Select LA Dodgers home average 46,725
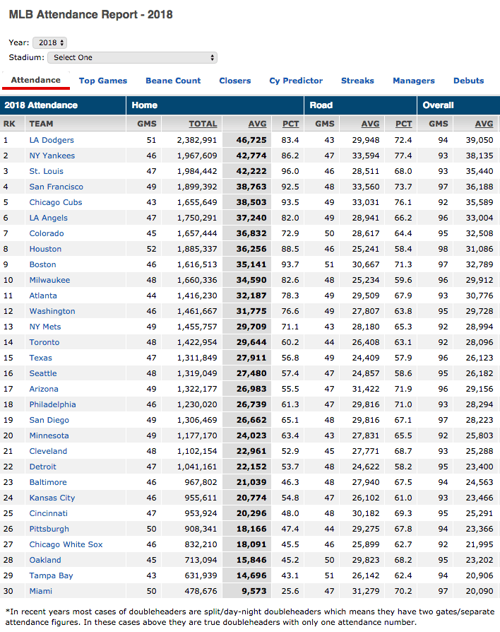The image size is (500, 632). (251, 140)
